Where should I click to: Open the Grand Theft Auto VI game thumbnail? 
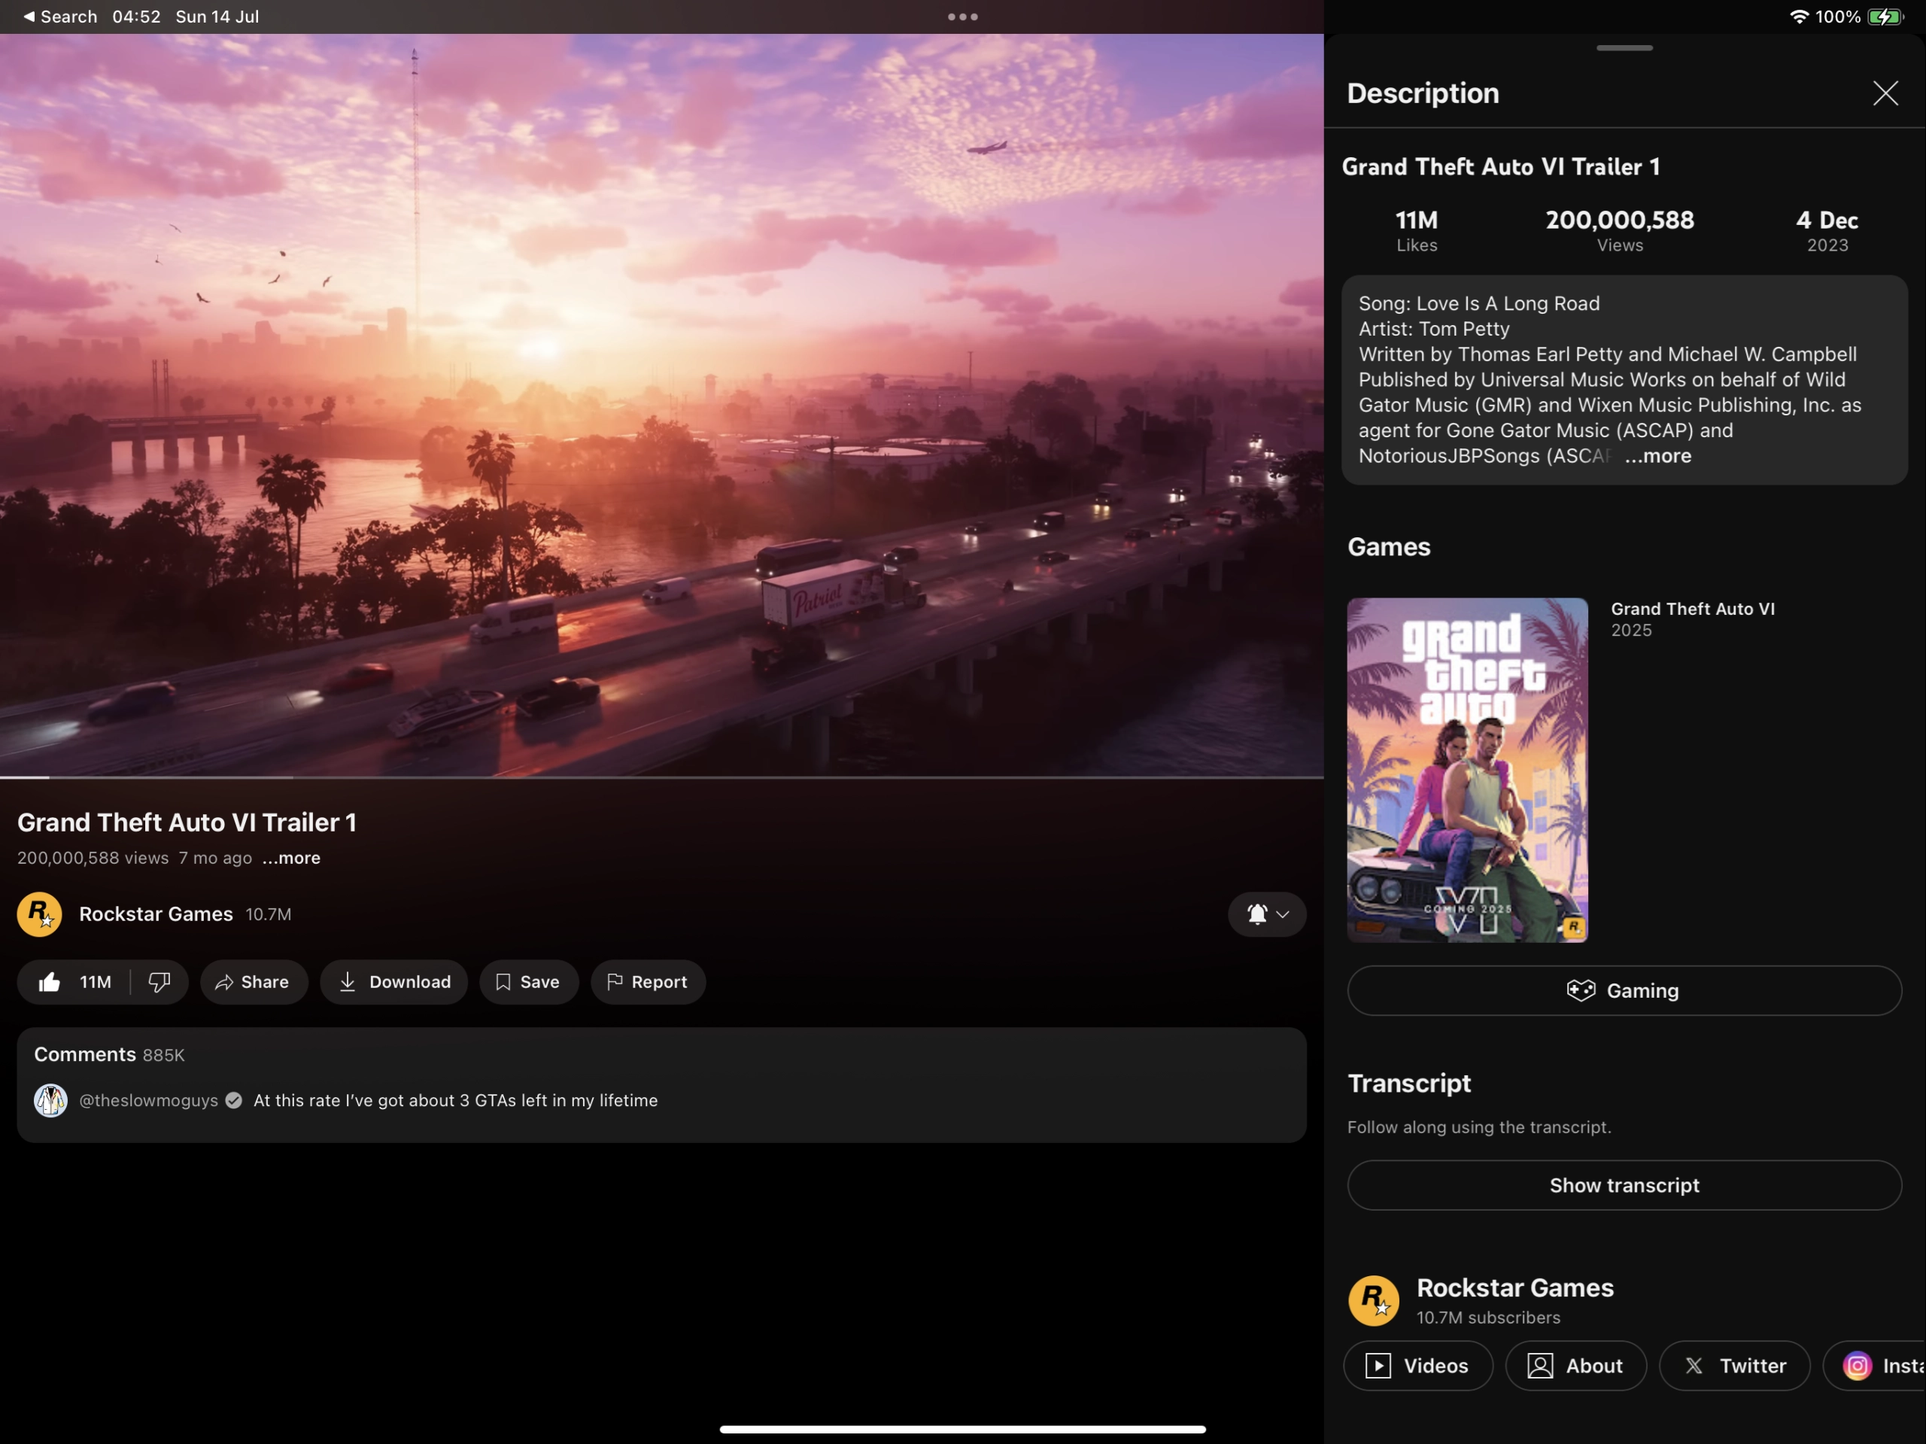point(1467,770)
